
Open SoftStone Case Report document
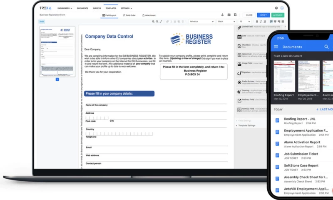(303, 167)
